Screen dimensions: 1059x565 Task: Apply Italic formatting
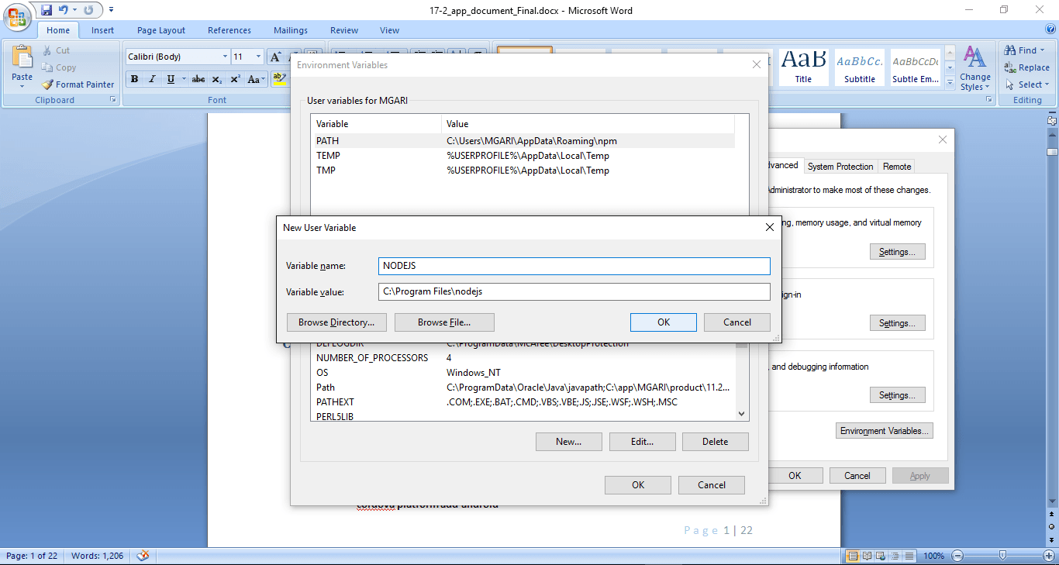(x=152, y=79)
